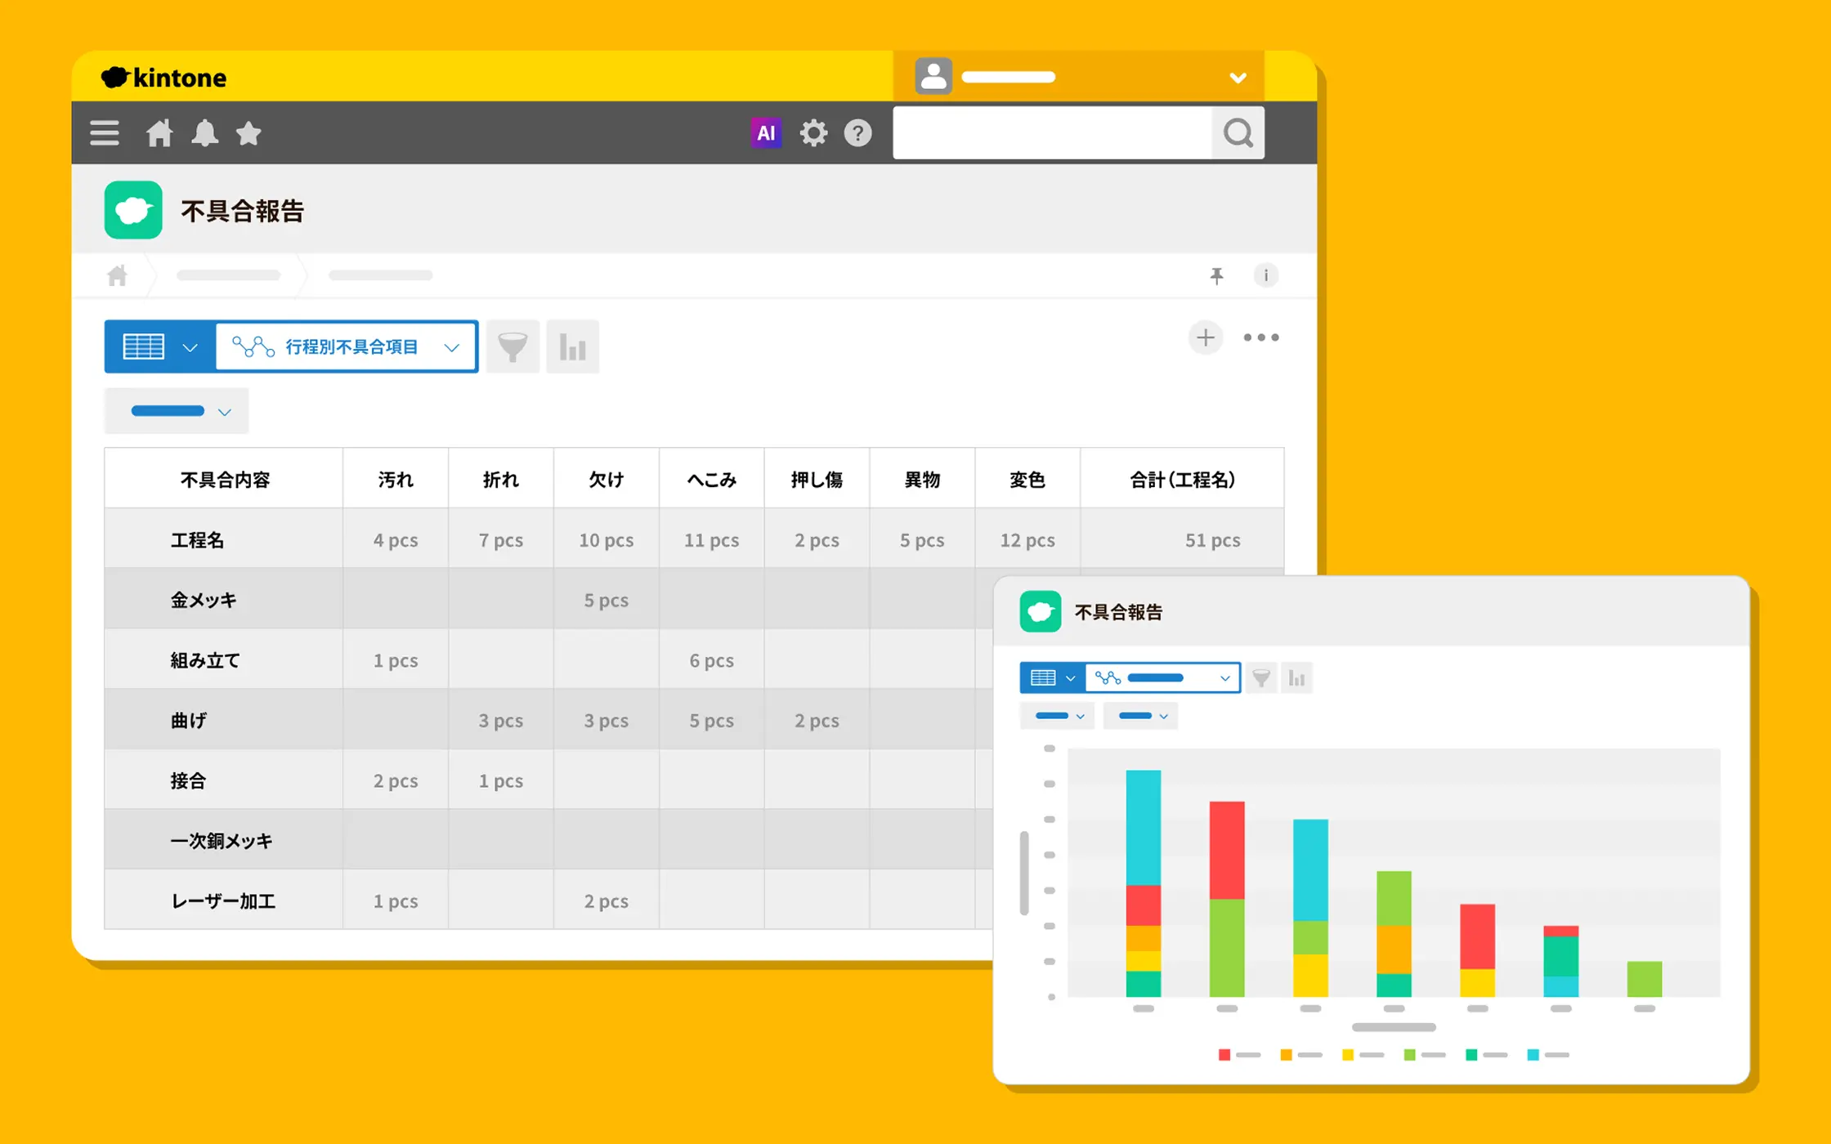Click the search magnifier button
The width and height of the screenshot is (1831, 1144).
[1238, 132]
